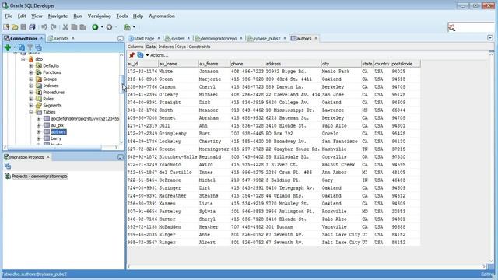Open the Back button history dropdown
The image size is (498, 280).
[102, 27]
